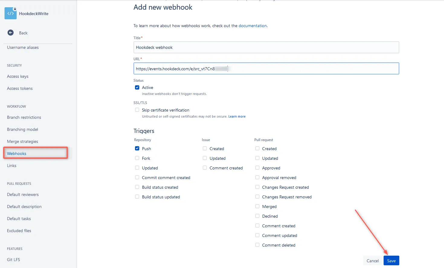The width and height of the screenshot is (444, 268).
Task: Uncheck the repository Push trigger
Action: pyautogui.click(x=137, y=148)
